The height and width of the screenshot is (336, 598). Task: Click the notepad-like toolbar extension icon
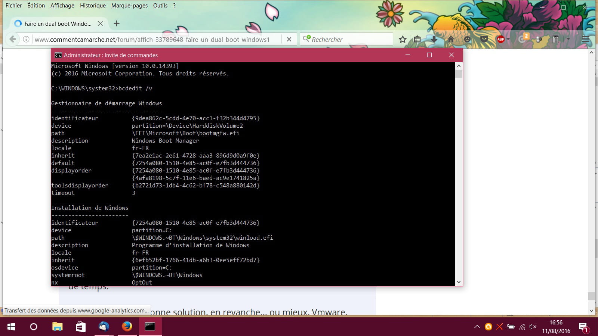(x=556, y=39)
